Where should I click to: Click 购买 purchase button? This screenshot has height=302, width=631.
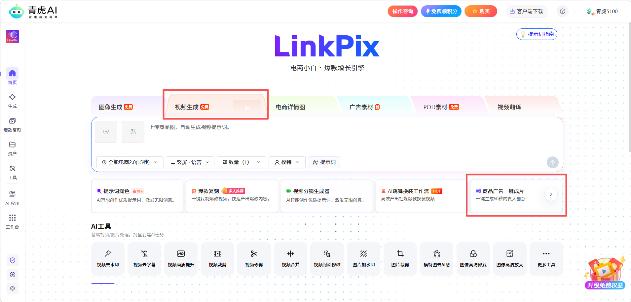[x=481, y=11]
